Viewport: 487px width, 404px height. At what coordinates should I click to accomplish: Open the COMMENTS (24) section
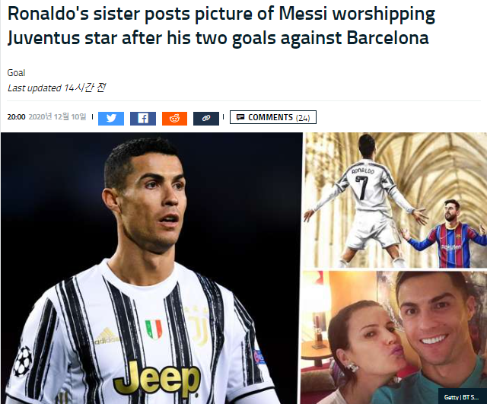tap(273, 117)
